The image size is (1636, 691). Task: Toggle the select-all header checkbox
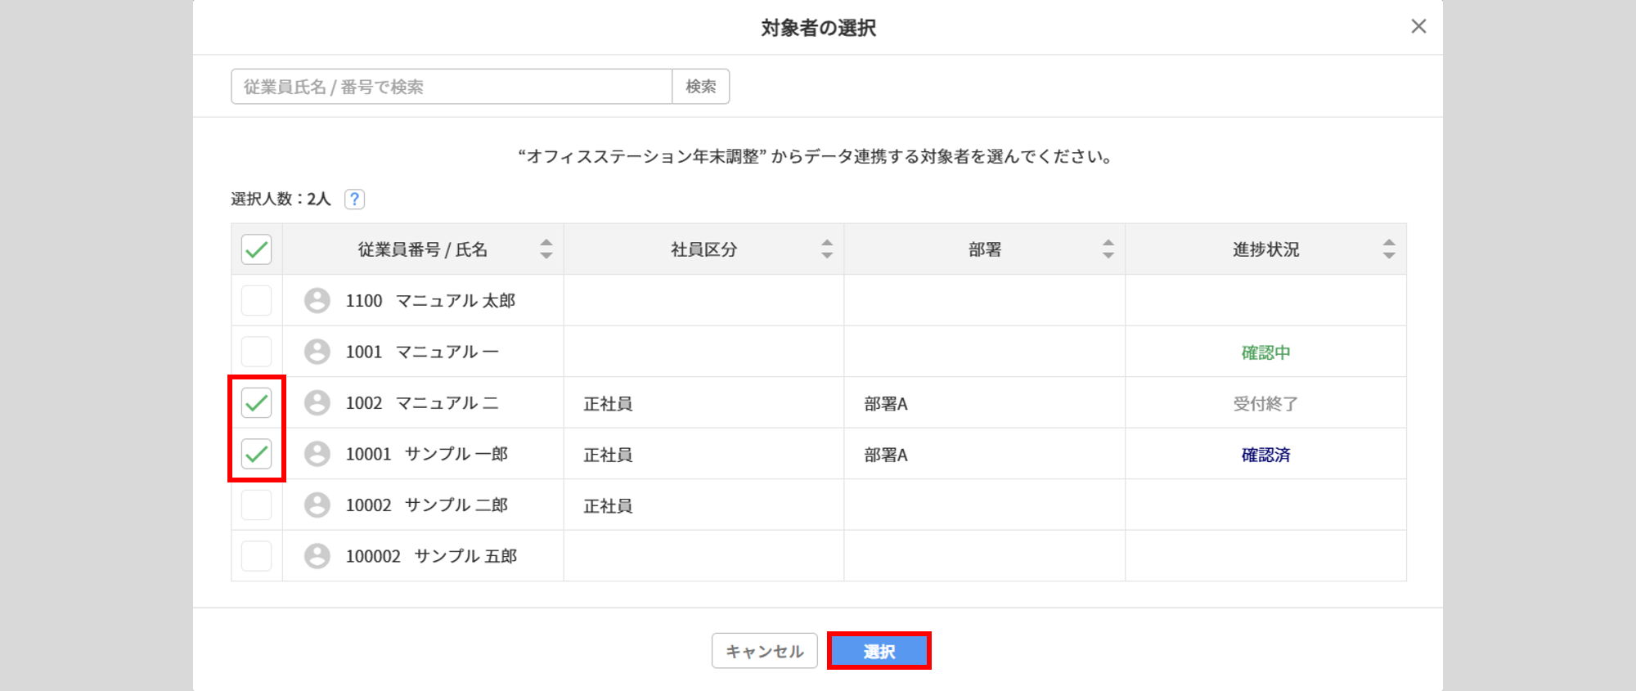coord(257,249)
